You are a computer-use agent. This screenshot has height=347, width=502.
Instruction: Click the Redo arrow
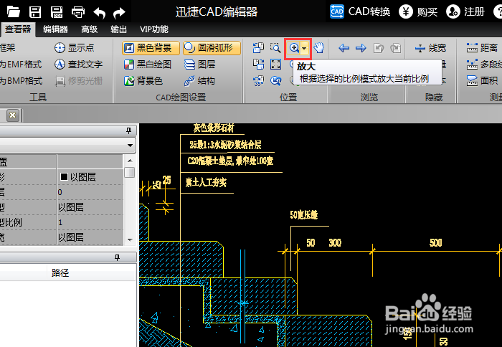(x=119, y=12)
